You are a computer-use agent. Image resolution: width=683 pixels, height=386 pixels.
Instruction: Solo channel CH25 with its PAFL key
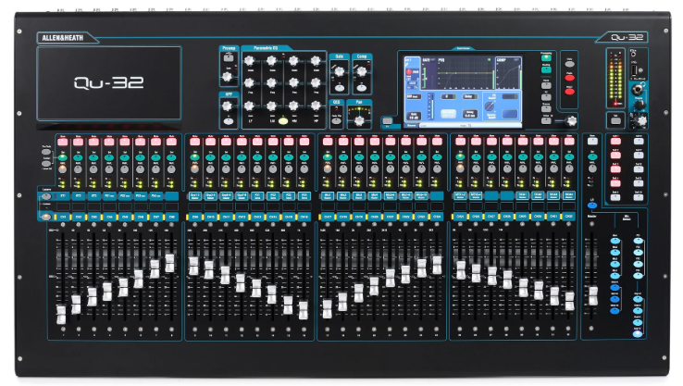pos(460,168)
